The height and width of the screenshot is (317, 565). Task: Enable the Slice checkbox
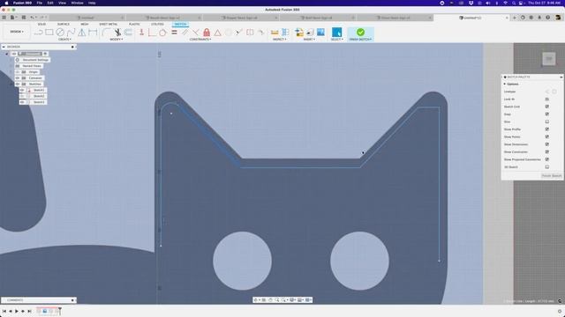(547, 122)
